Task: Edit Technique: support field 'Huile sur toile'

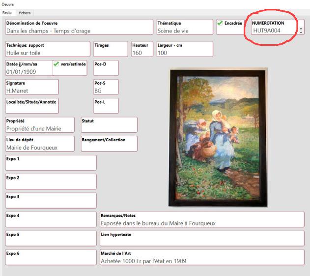Action: coord(48,49)
